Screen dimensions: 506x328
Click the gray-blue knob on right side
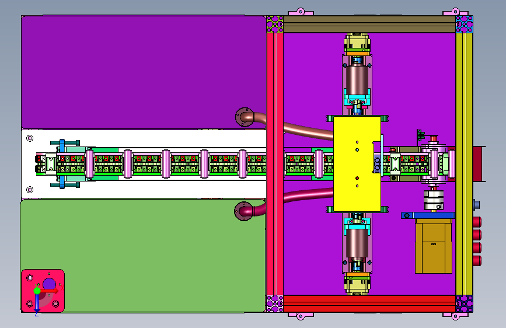point(477,204)
